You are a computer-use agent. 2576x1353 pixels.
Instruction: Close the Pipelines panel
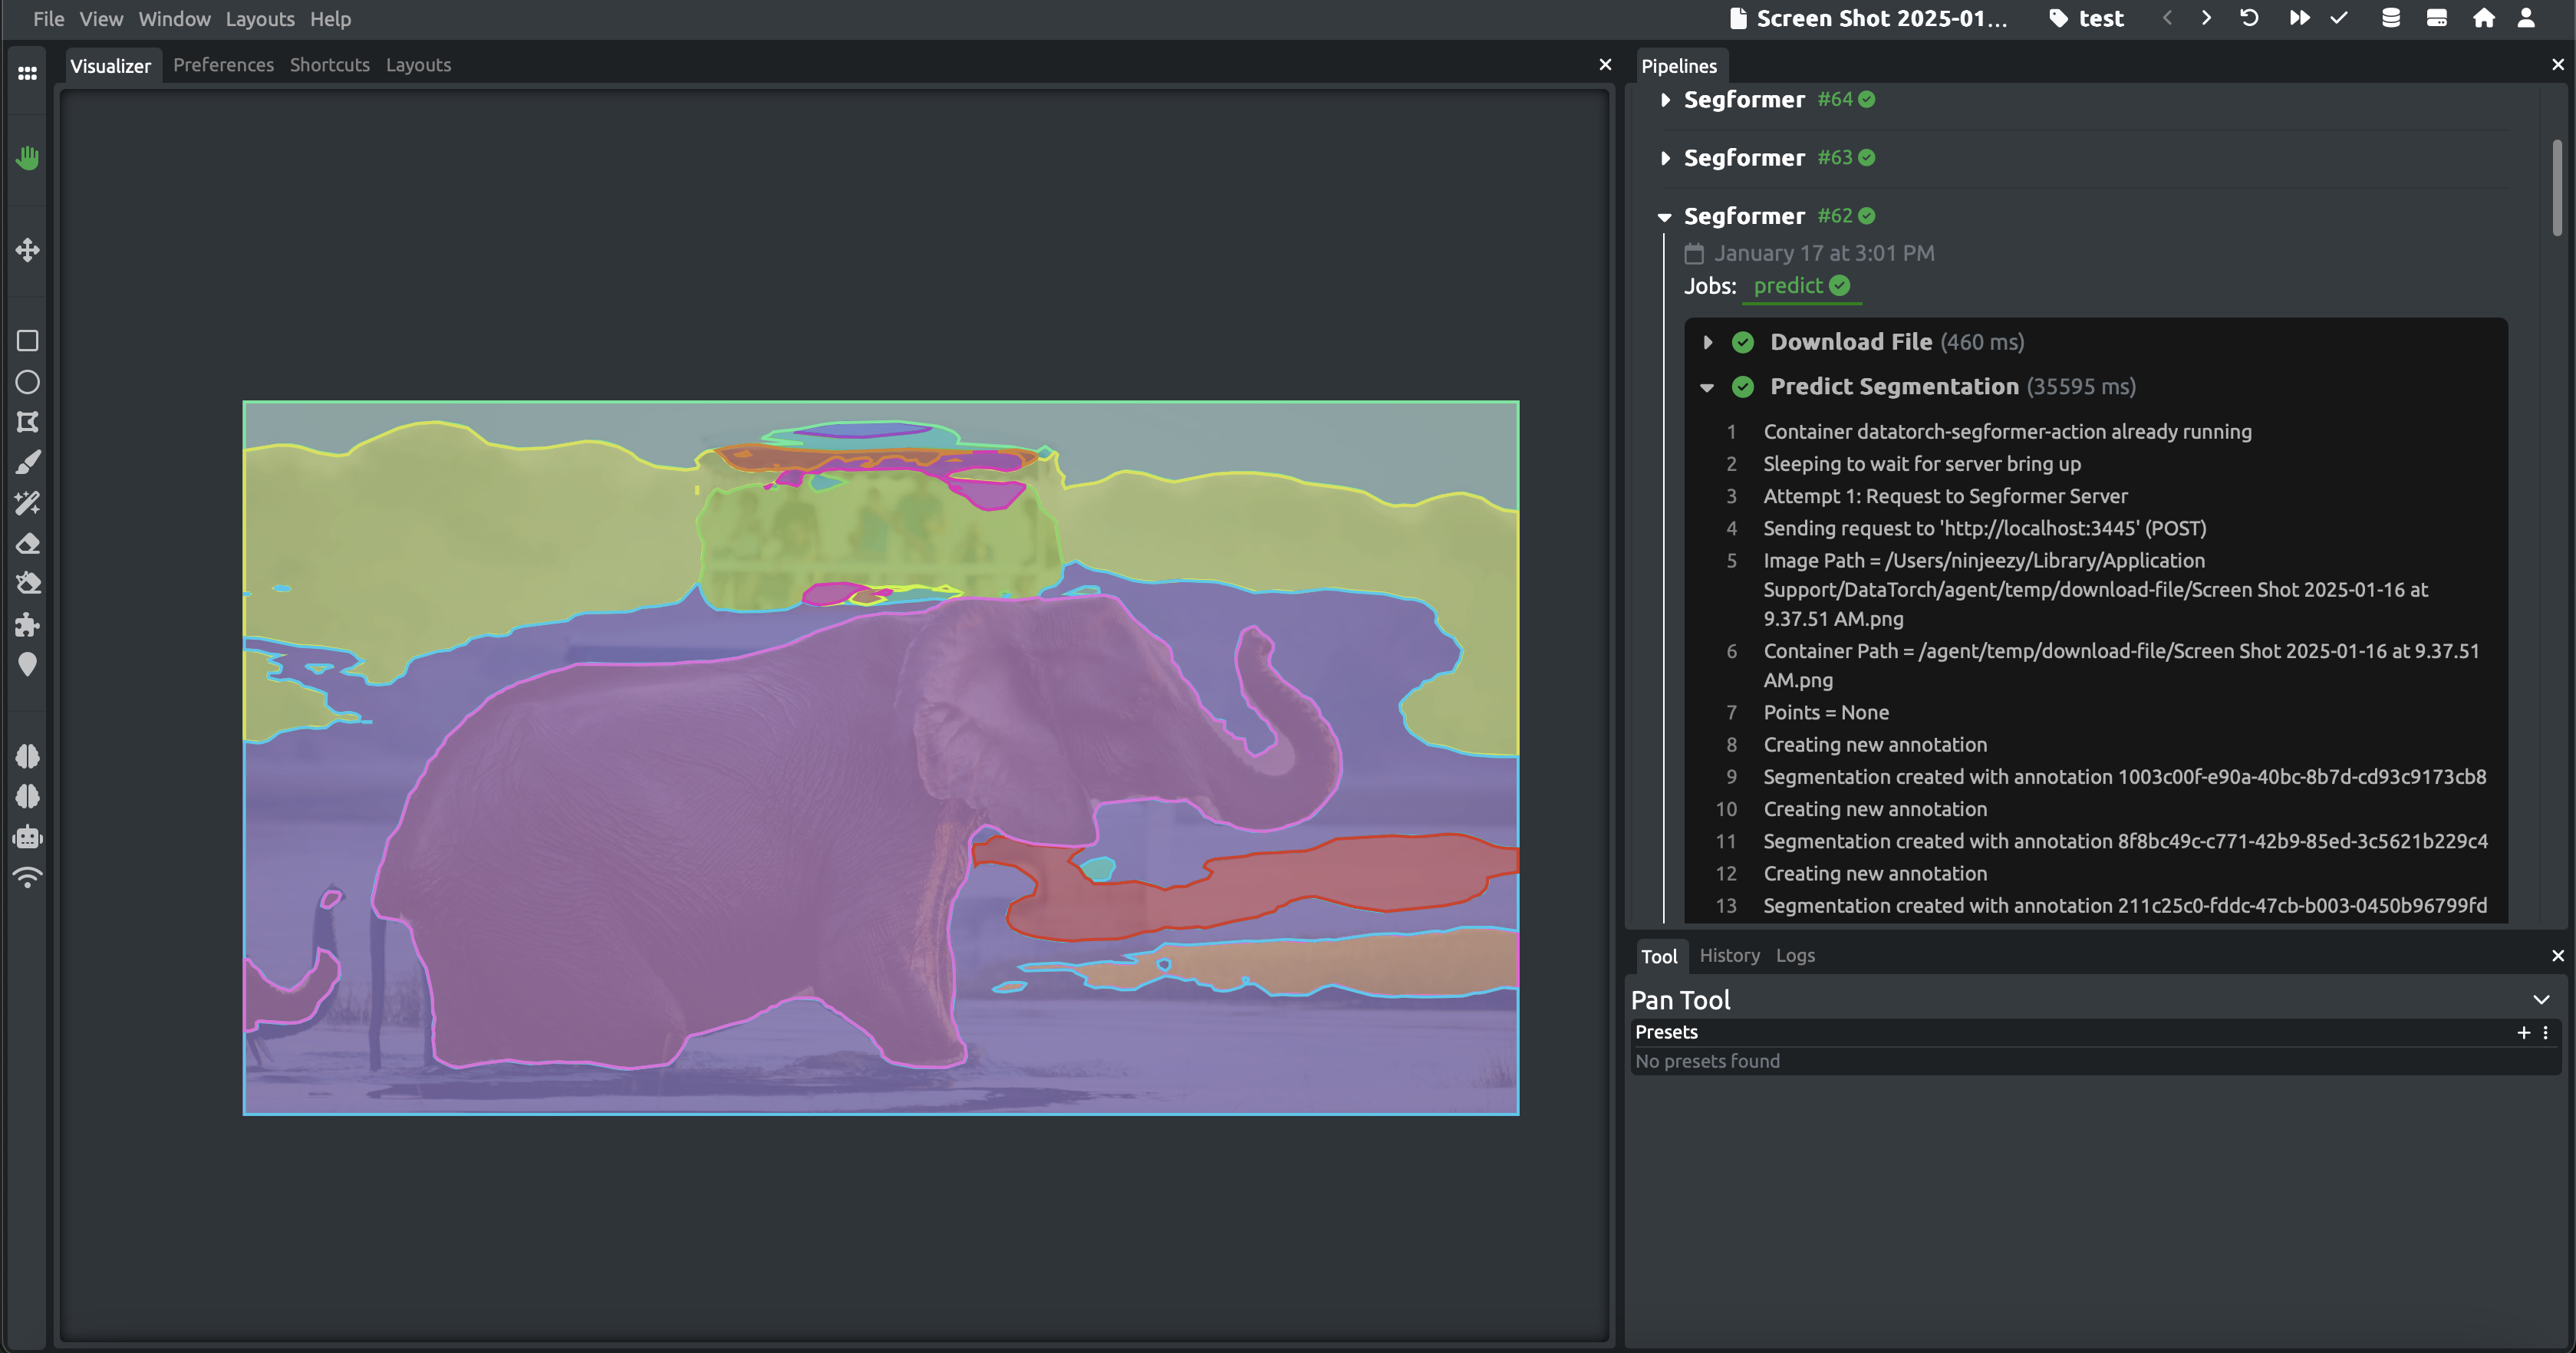click(2558, 64)
